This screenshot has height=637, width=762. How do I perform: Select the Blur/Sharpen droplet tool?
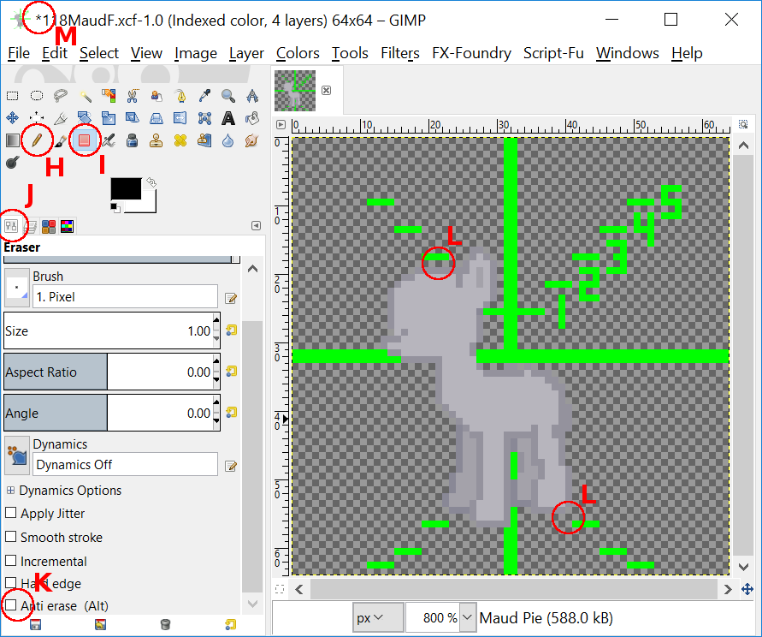228,140
